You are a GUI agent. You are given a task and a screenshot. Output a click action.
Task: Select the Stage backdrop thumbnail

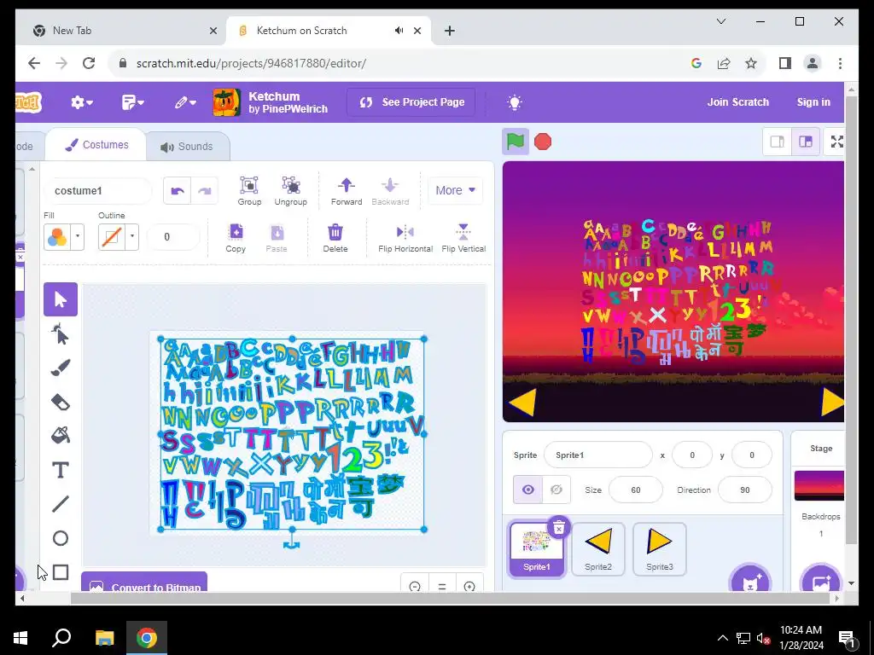pos(819,485)
